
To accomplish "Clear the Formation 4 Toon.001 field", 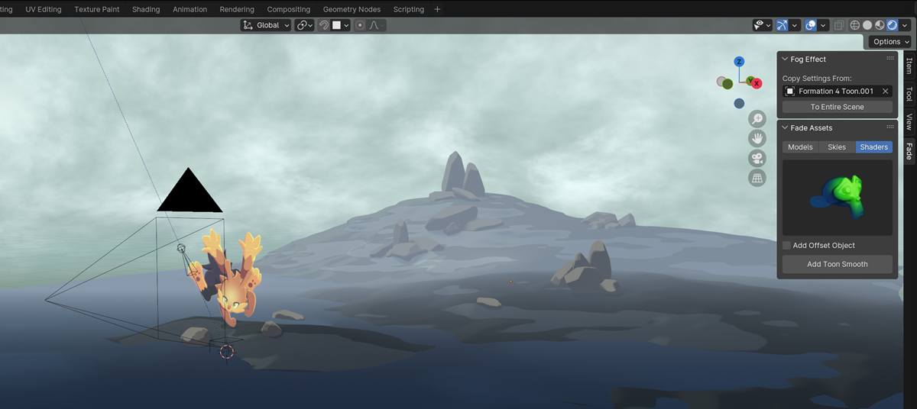I will coord(885,91).
